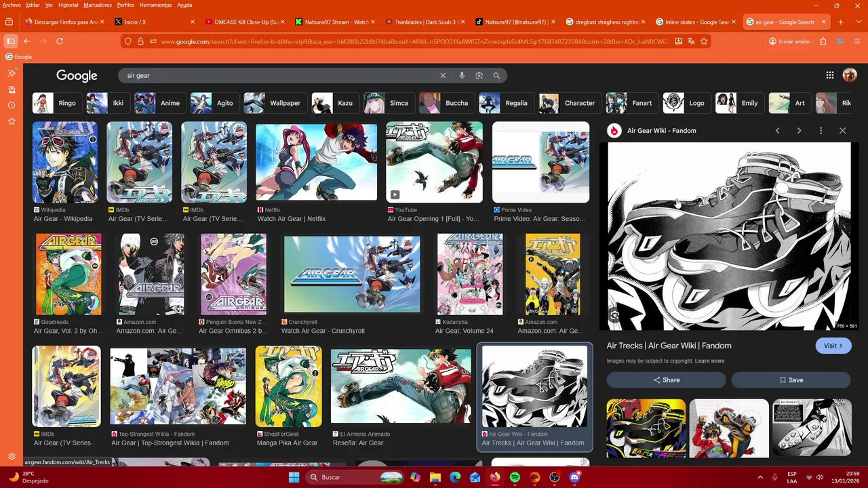The height and width of the screenshot is (488, 868).
Task: Search by image with Google Lens
Action: (x=479, y=75)
